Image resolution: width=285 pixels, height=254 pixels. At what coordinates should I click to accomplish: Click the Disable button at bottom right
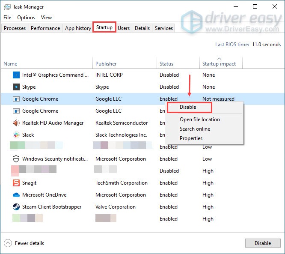point(263,243)
